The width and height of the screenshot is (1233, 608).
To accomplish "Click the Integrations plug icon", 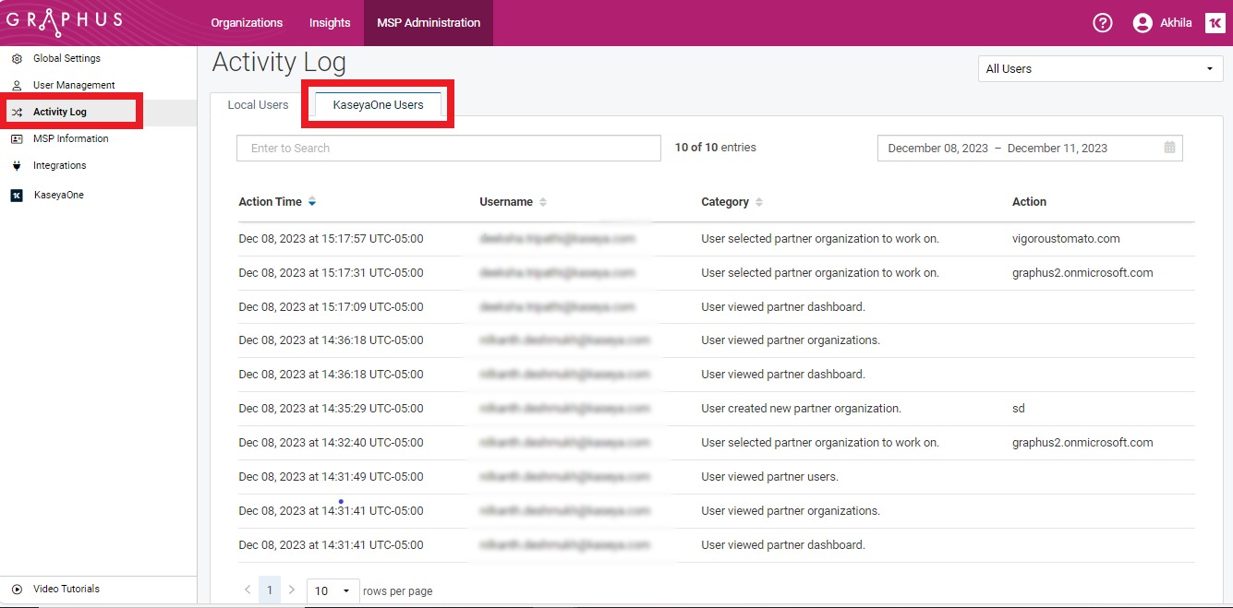I will point(17,166).
